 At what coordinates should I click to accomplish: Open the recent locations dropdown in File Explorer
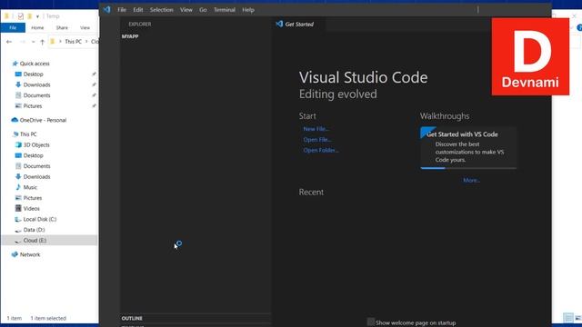33,42
